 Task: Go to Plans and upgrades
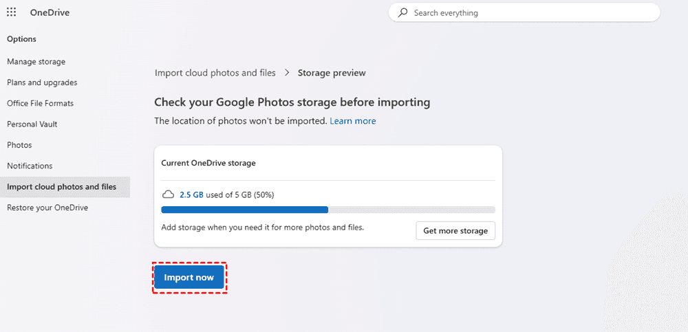[42, 82]
